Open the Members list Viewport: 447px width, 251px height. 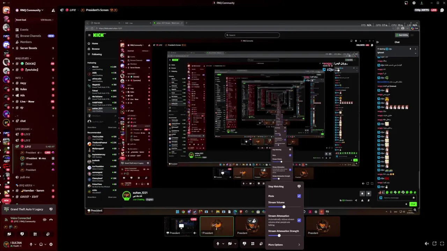point(34,42)
